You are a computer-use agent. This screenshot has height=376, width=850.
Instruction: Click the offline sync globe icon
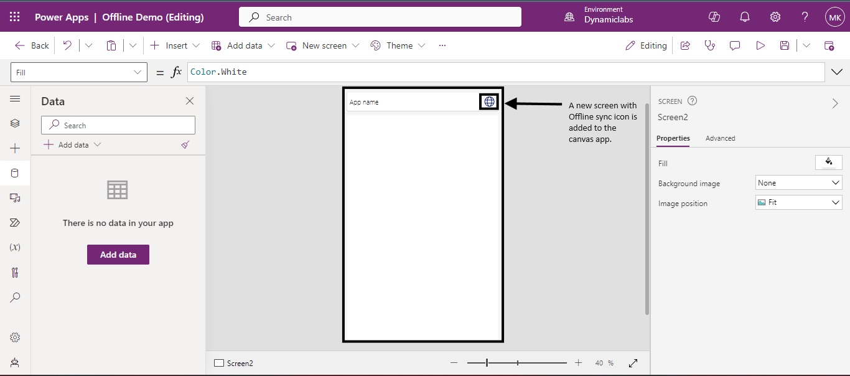tap(489, 101)
